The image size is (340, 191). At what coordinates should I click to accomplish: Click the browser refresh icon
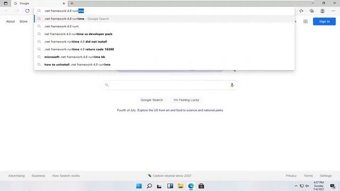click(x=27, y=11)
